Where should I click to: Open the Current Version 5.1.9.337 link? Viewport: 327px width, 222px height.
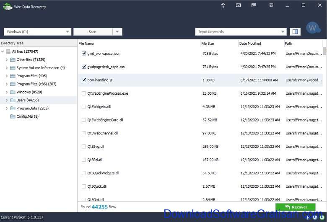(22, 217)
